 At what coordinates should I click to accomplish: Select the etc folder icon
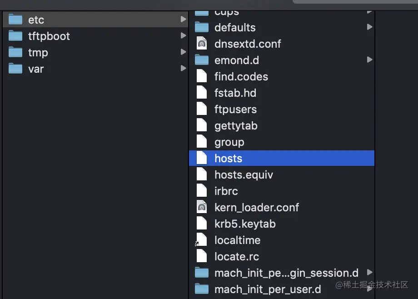click(x=15, y=20)
